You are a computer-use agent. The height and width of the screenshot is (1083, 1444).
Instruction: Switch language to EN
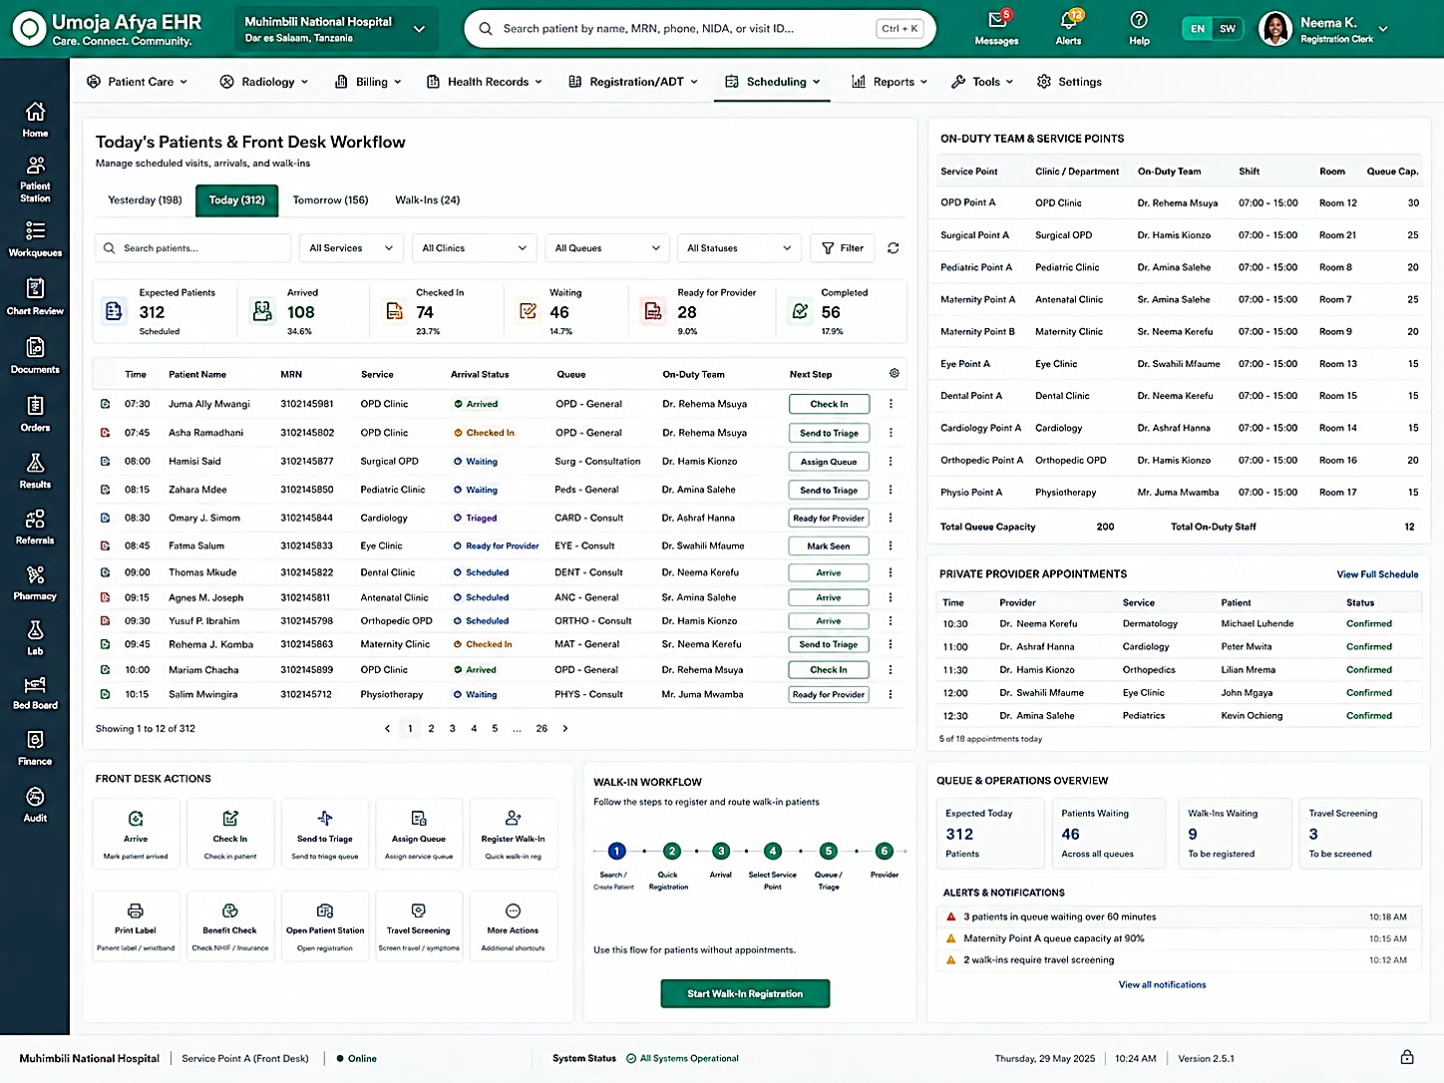coord(1198,29)
